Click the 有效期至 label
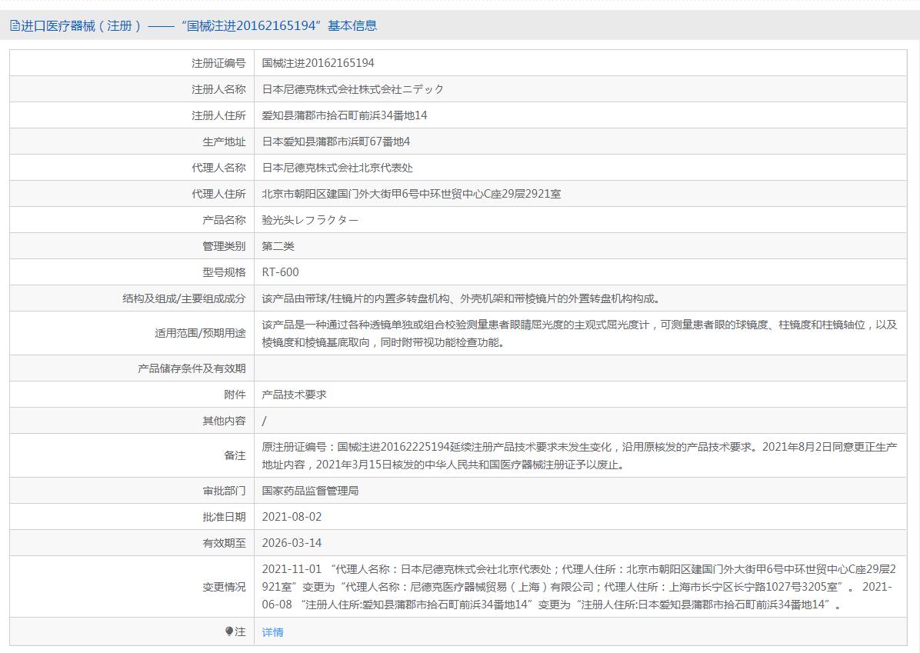The image size is (920, 653). pos(224,543)
